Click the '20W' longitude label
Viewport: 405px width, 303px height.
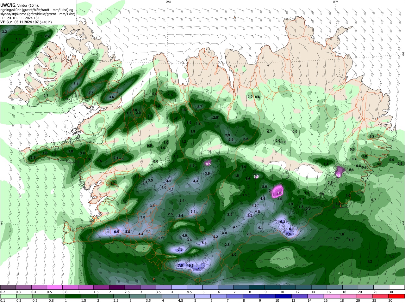168,2
